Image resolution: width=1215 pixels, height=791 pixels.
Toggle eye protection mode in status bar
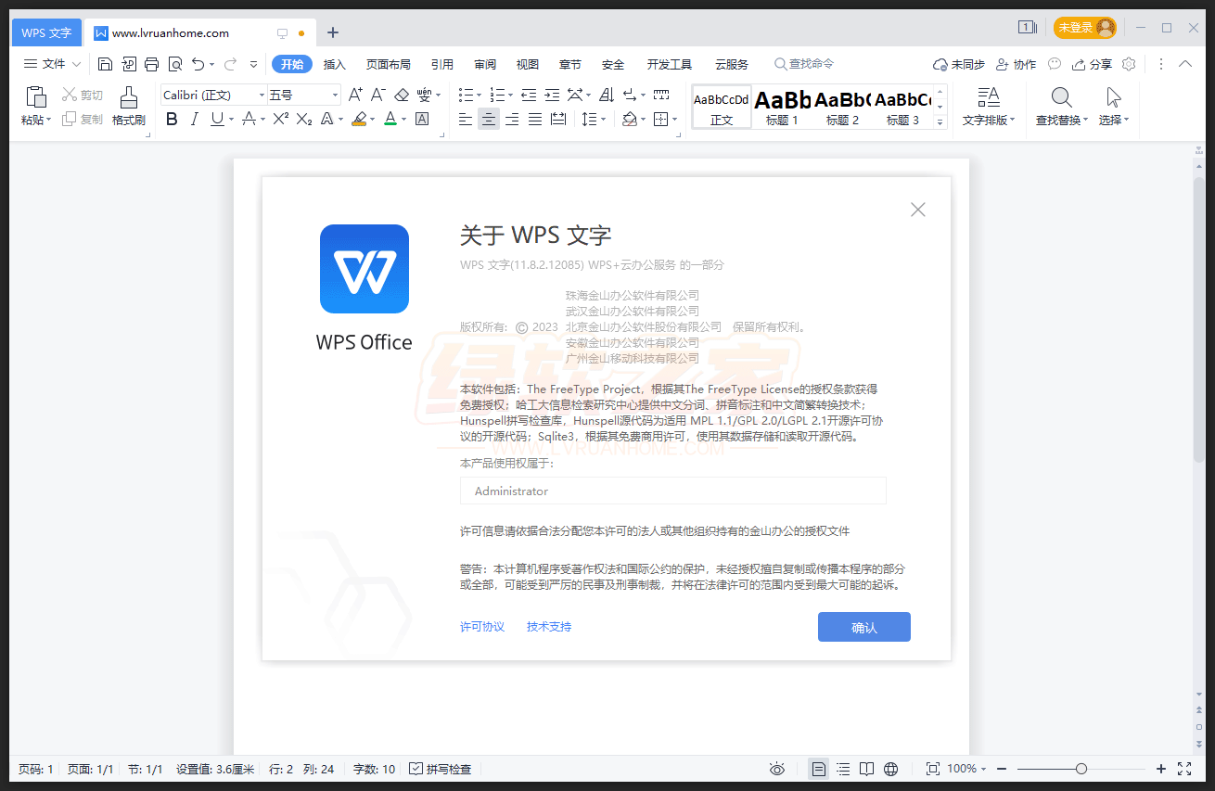[x=777, y=769]
